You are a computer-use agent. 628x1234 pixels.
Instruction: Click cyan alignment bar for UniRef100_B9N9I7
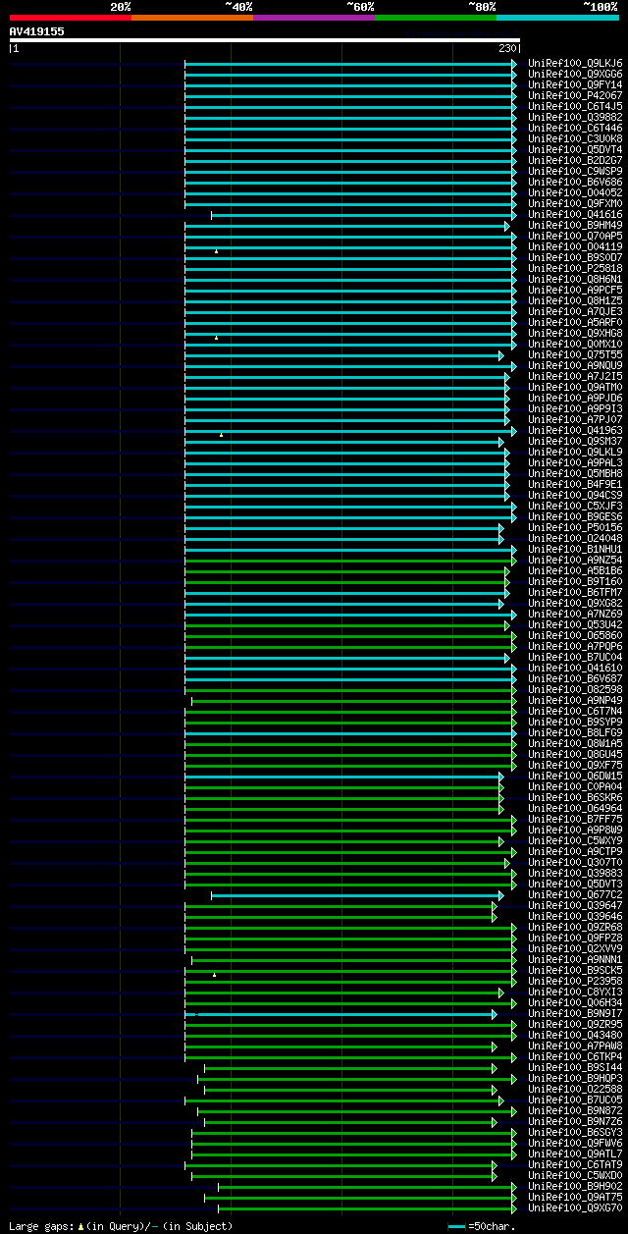pyautogui.click(x=340, y=1014)
